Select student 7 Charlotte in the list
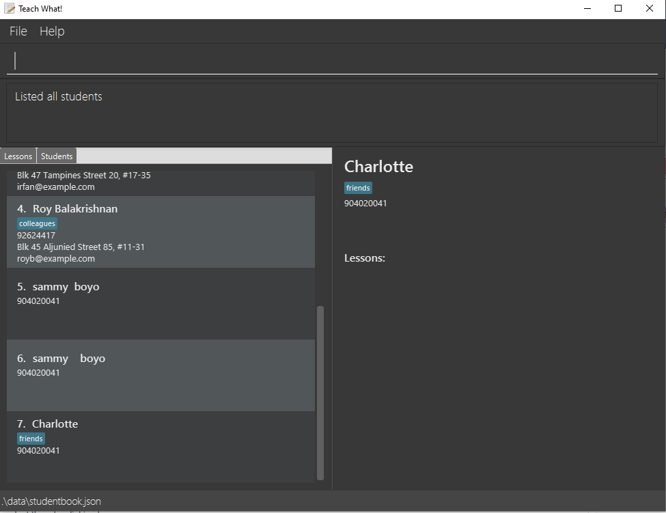The width and height of the screenshot is (666, 513). 161,447
